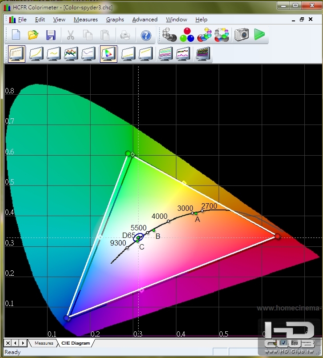Open the dark combined measures graph icon
The width and height of the screenshot is (323, 358).
click(203, 54)
